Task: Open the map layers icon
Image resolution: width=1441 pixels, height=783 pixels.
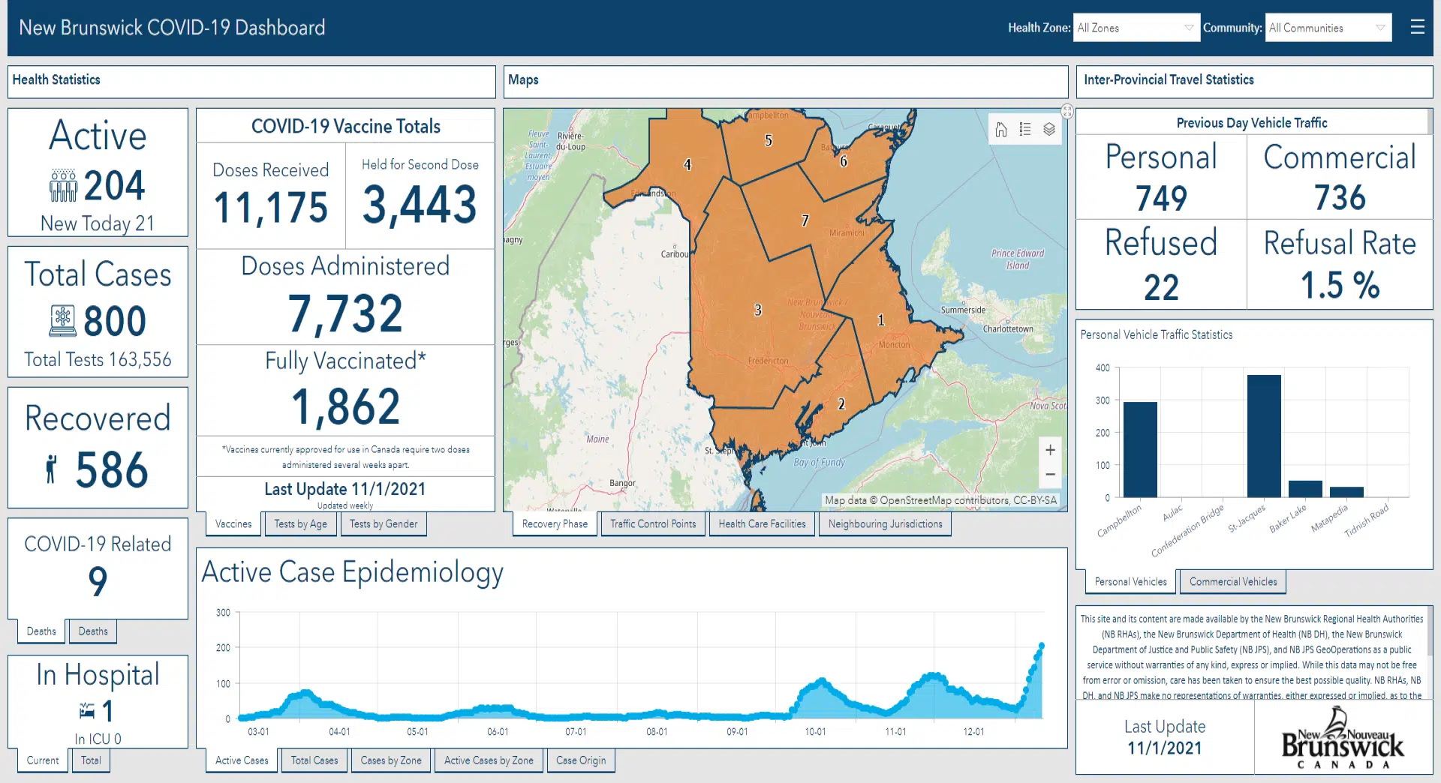Action: pos(1049,129)
